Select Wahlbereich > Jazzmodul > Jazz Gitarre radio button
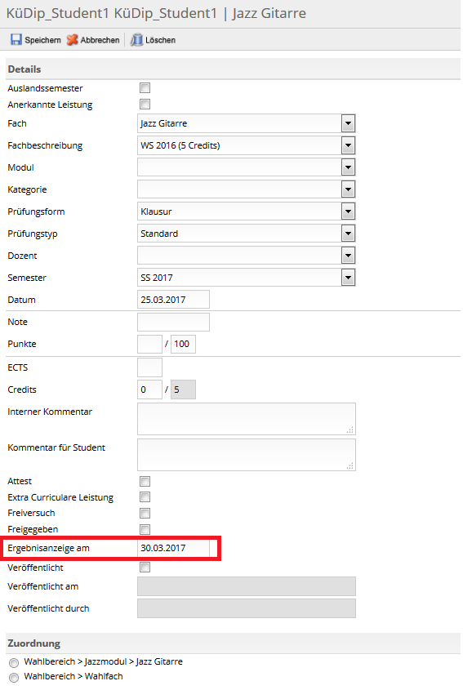Viewport: 463px width, 690px height. click(14, 662)
